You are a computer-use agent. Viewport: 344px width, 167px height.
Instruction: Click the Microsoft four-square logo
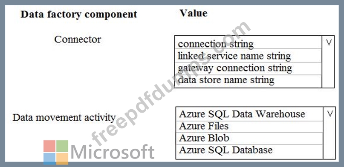[56, 153]
